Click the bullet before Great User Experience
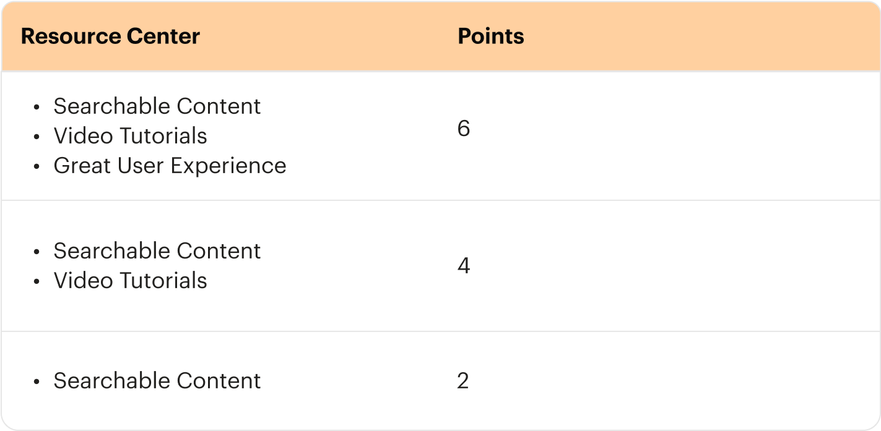 [x=37, y=167]
